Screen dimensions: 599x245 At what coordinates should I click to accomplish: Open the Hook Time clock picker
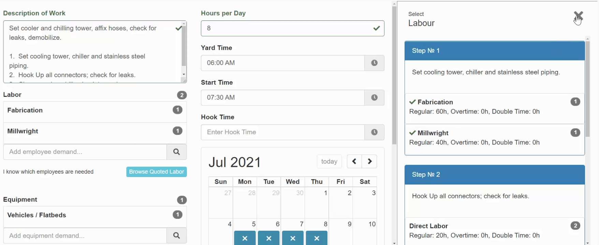pyautogui.click(x=375, y=132)
